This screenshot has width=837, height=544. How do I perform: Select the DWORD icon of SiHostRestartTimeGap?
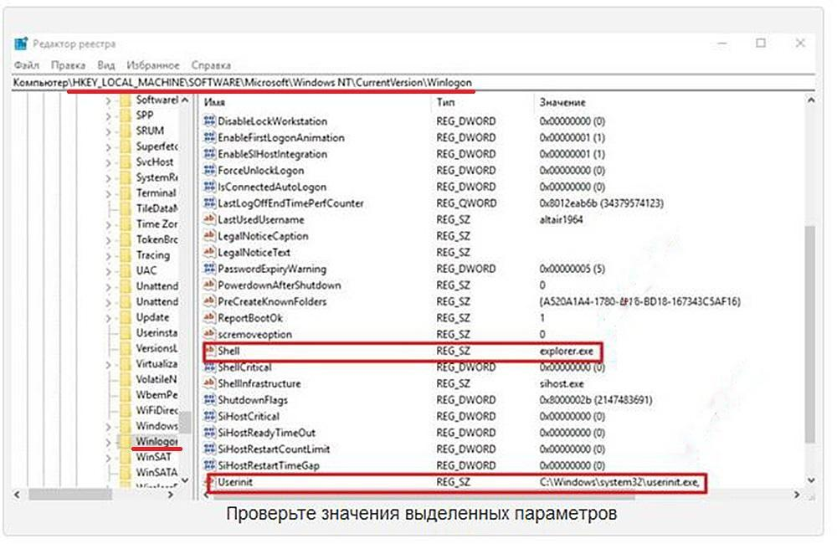pyautogui.click(x=209, y=465)
